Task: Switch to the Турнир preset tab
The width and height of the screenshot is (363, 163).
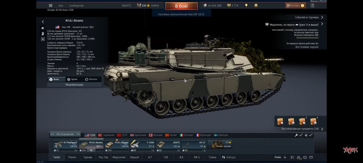Action: tap(88, 157)
